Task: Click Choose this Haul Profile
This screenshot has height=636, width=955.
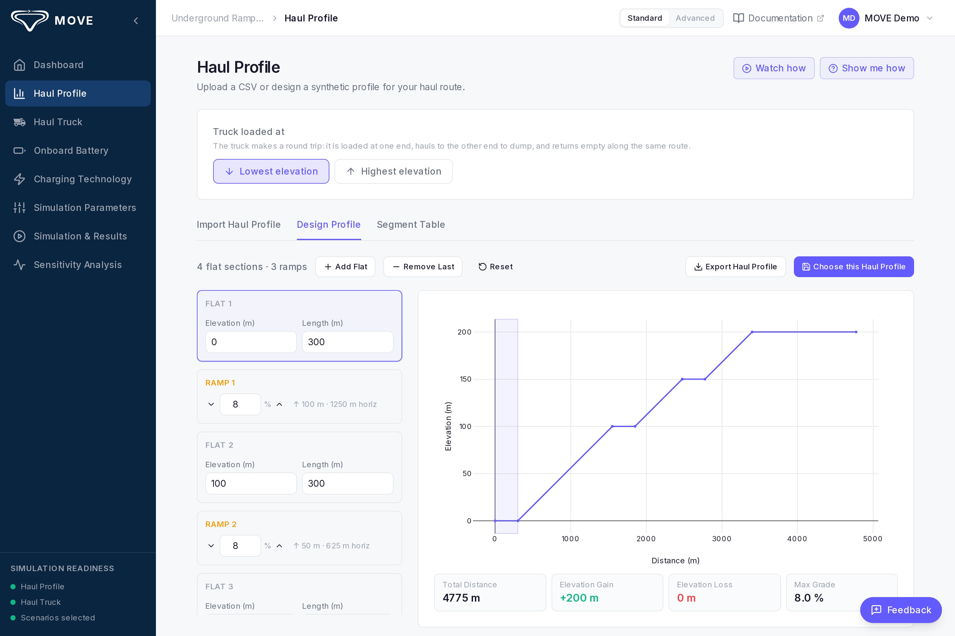Action: pos(854,267)
